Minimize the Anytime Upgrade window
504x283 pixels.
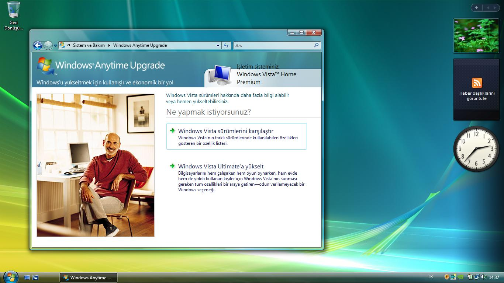(292, 32)
